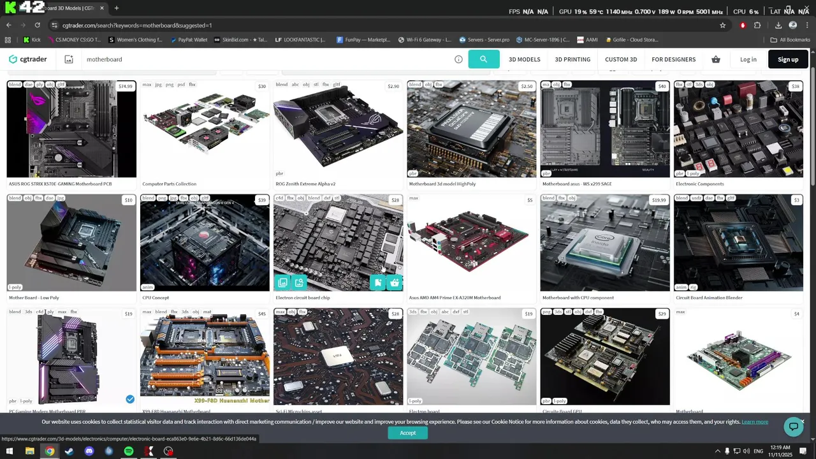Screen dimensions: 816x459
Task: Open CPU Concept model thumbnail
Action: [x=205, y=243]
